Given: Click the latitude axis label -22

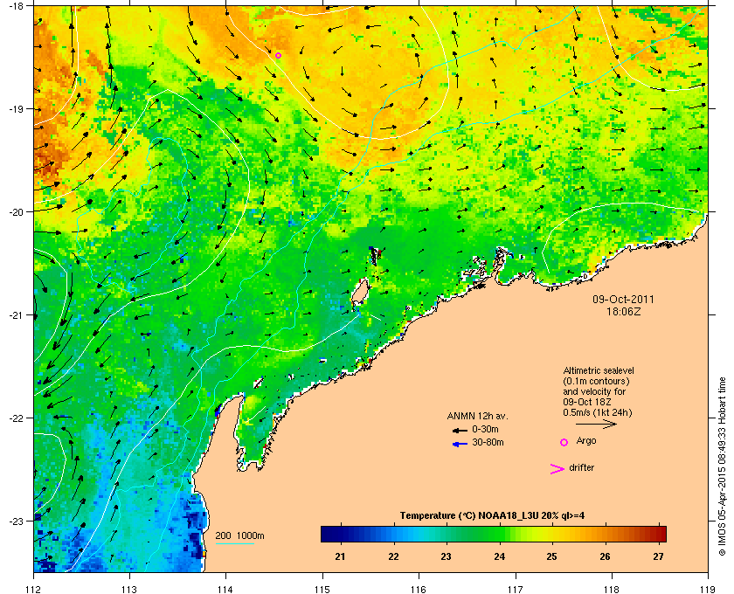Looking at the screenshot, I should coord(15,418).
